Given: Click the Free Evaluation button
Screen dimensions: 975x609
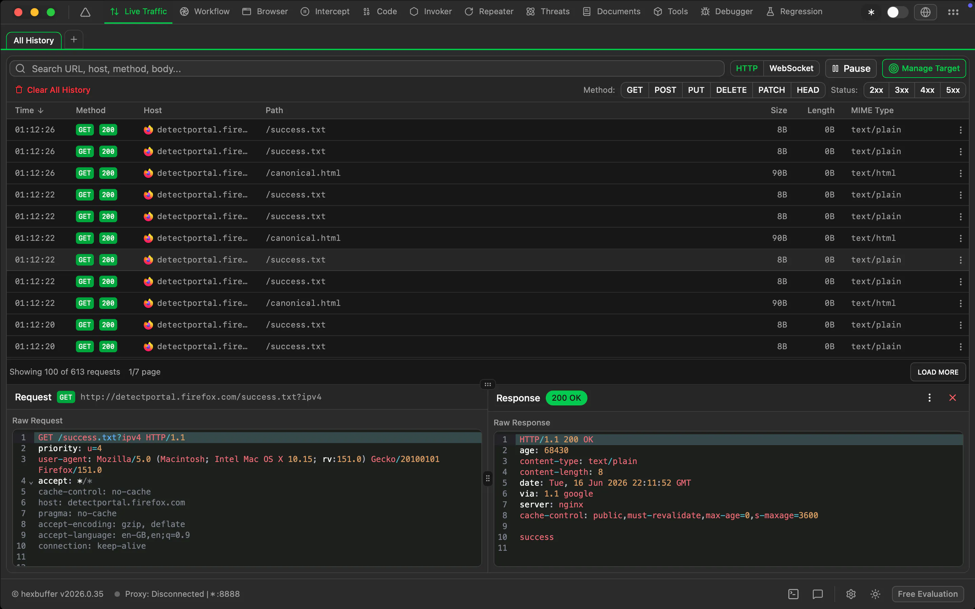Looking at the screenshot, I should [928, 594].
